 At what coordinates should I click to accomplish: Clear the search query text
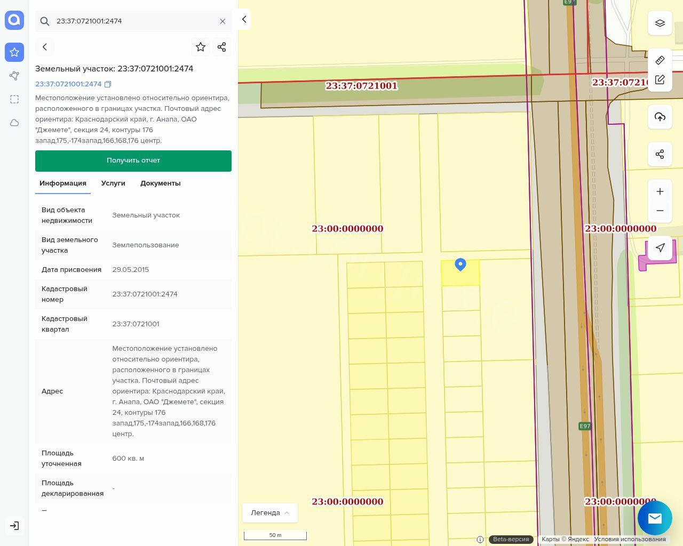point(223,21)
